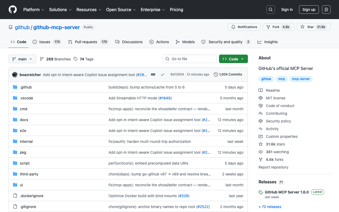339x212 pixels.
Task: Open pull request #2522 link
Action: (203, 207)
